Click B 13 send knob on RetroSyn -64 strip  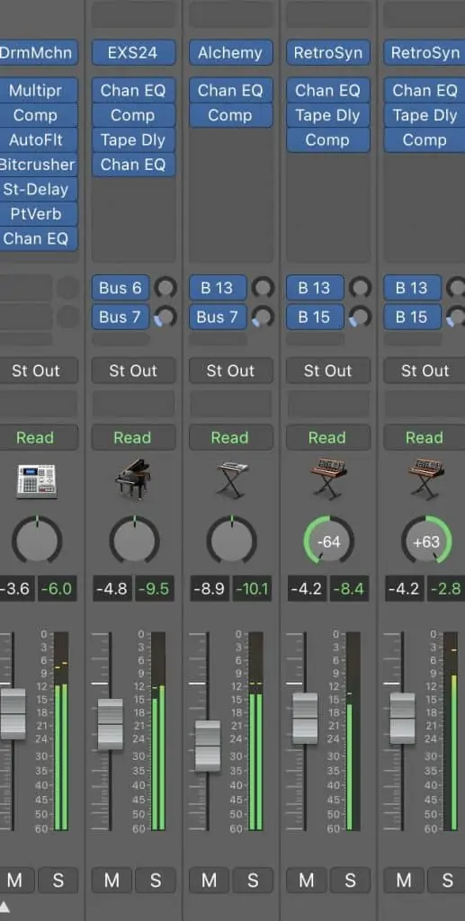361,288
